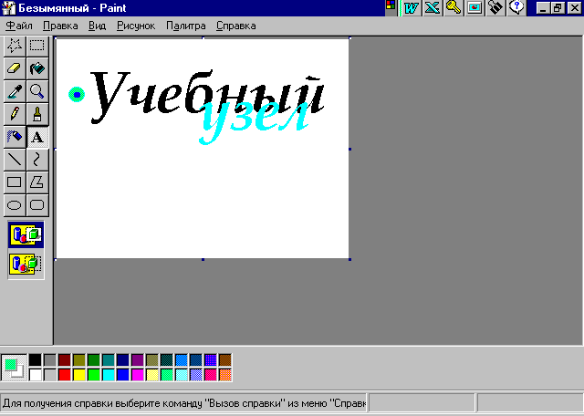Activate the Pick Color eyedropper tool

tap(15, 91)
